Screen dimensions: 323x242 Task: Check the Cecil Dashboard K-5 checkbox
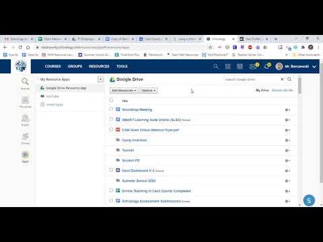tap(111, 170)
